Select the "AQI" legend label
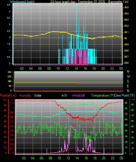Screen dimensions: 136x162 point(64,95)
